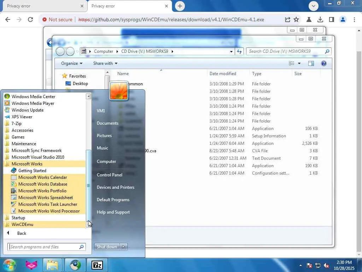Open the Organize menu in Explorer
The width and height of the screenshot is (362, 272).
coord(71,63)
